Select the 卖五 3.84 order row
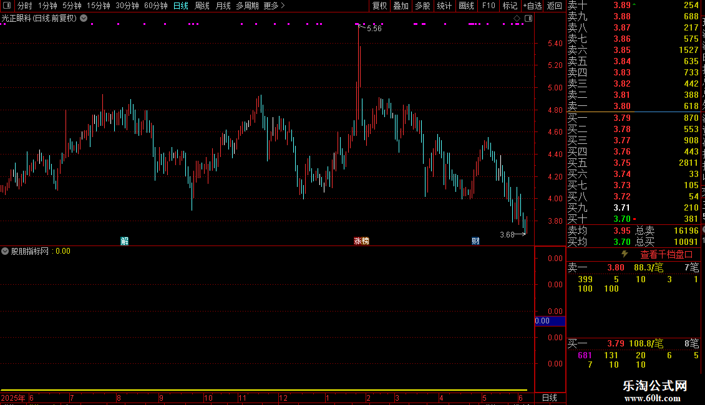This screenshot has width=705, height=405. pyautogui.click(x=633, y=61)
